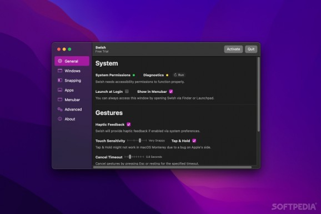
Task: Click the Diagnostics yellow status dot
Action: click(x=167, y=75)
